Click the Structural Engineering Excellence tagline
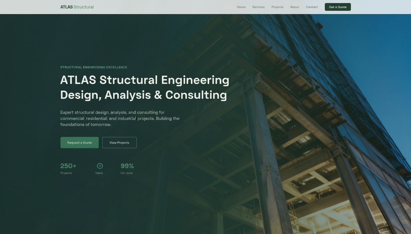The height and width of the screenshot is (234, 411). pyautogui.click(x=94, y=67)
